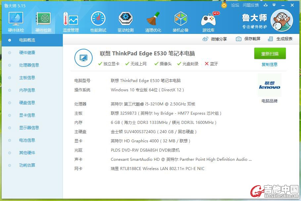Click the gold medal icon in title bar
301x201 pixels.
[x=224, y=5]
